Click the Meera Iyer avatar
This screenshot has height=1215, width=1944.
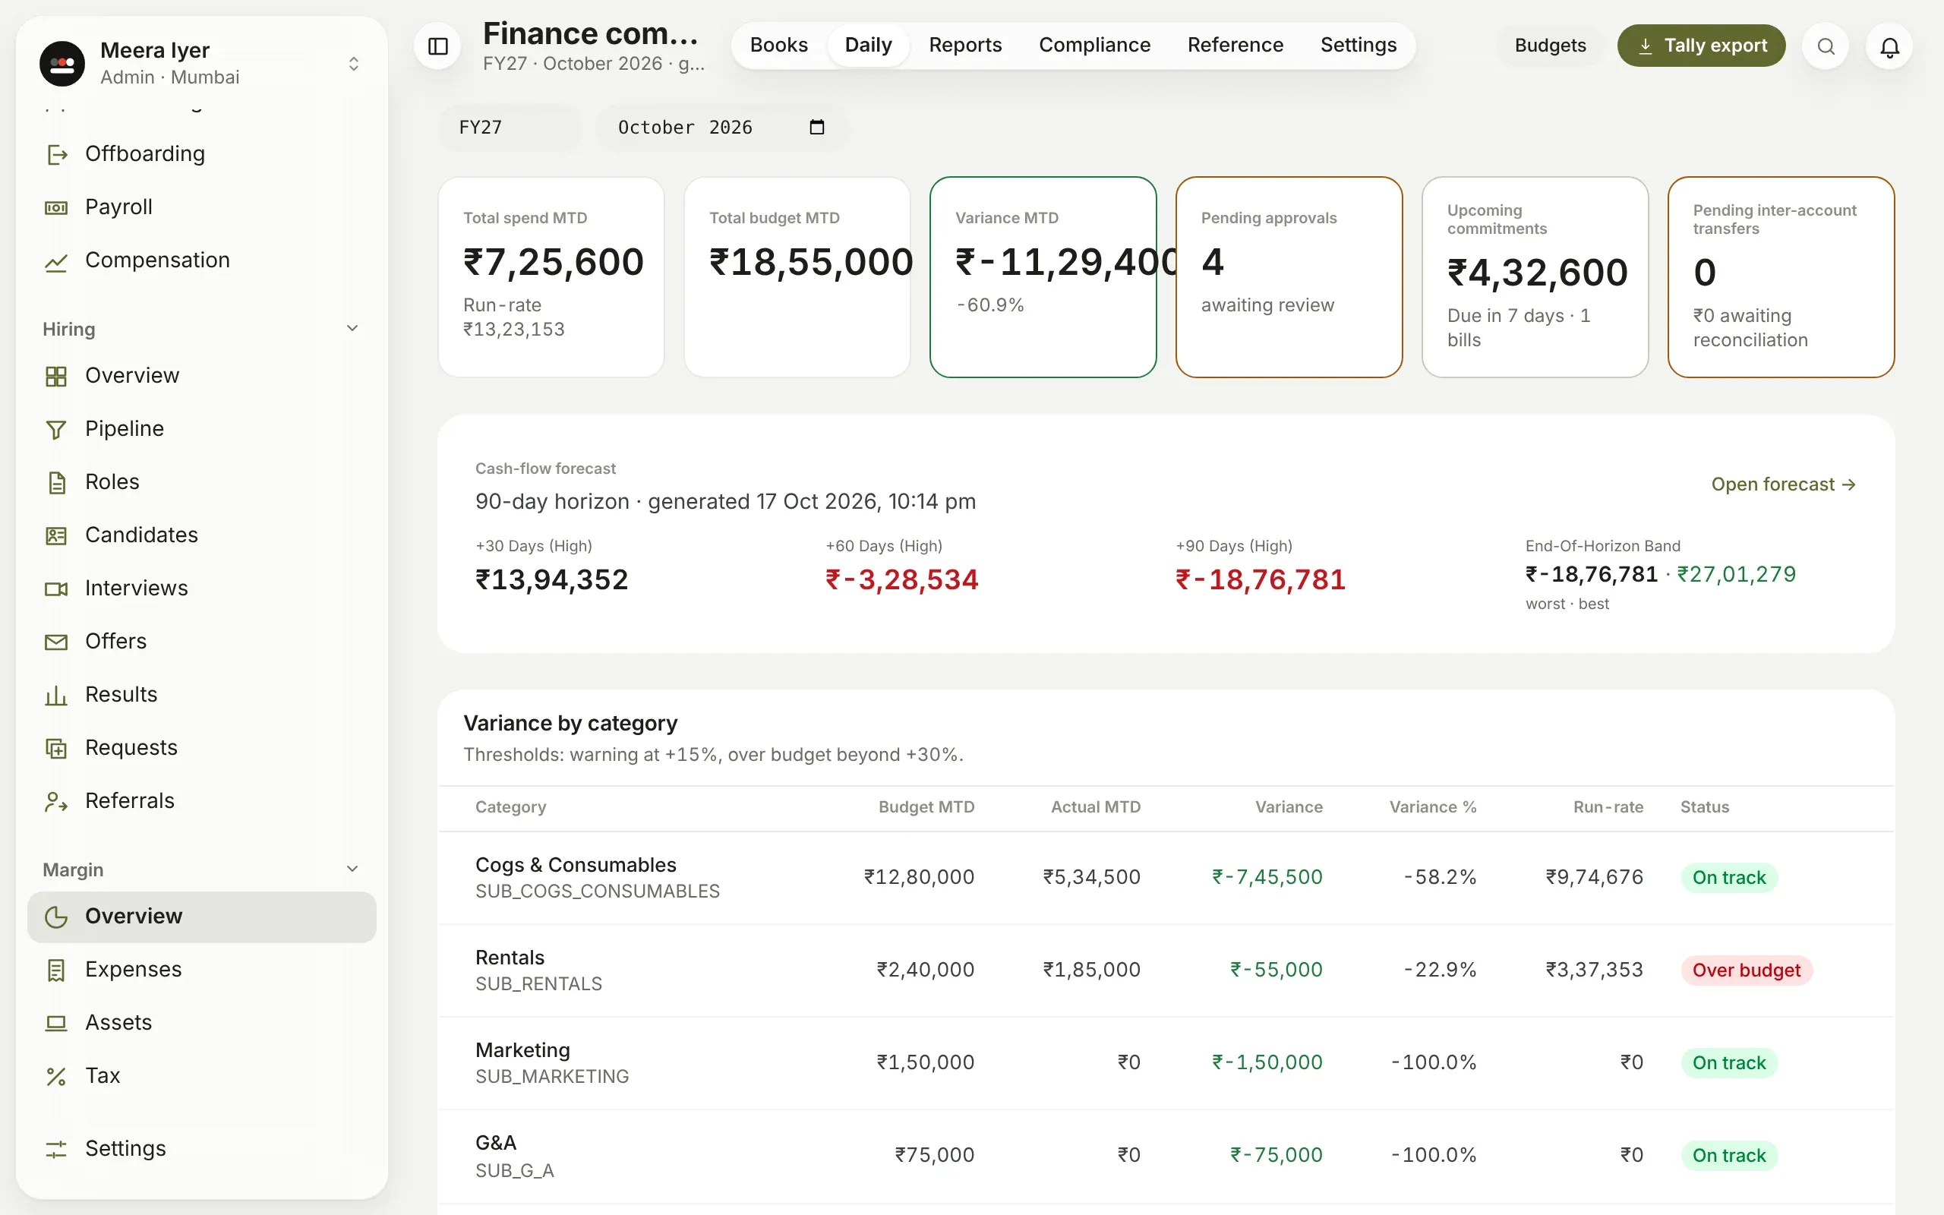[x=62, y=64]
